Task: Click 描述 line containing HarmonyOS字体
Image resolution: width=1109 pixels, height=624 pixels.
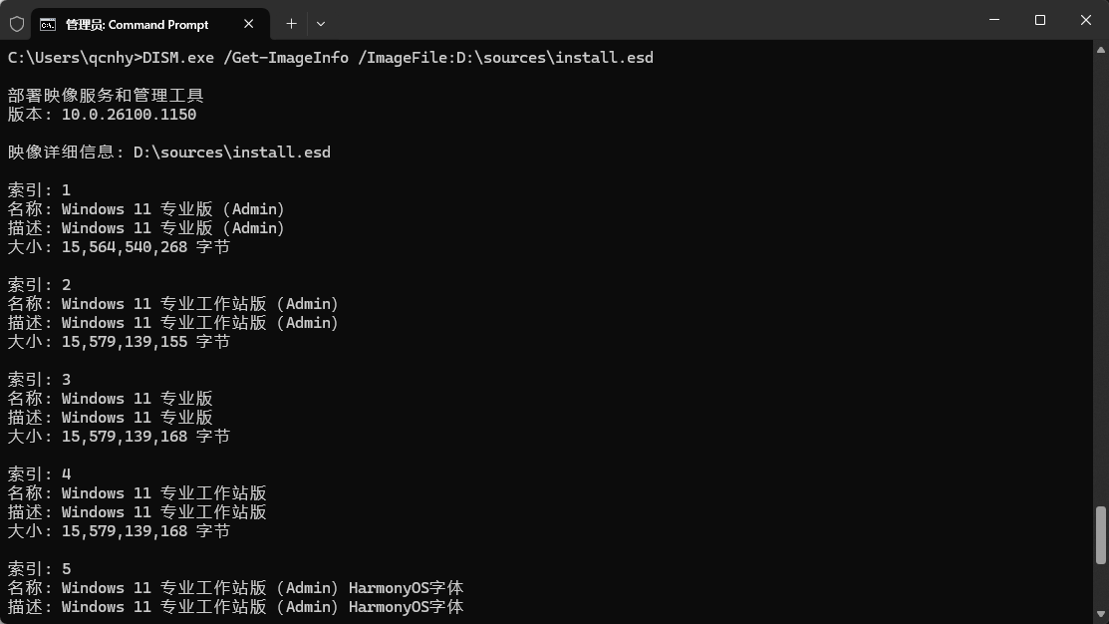Action: pos(235,607)
